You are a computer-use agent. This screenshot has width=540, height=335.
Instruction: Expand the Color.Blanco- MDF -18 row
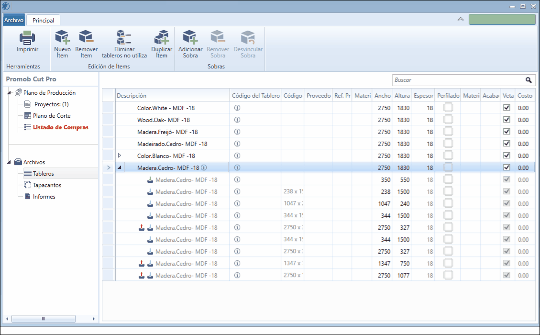click(120, 156)
